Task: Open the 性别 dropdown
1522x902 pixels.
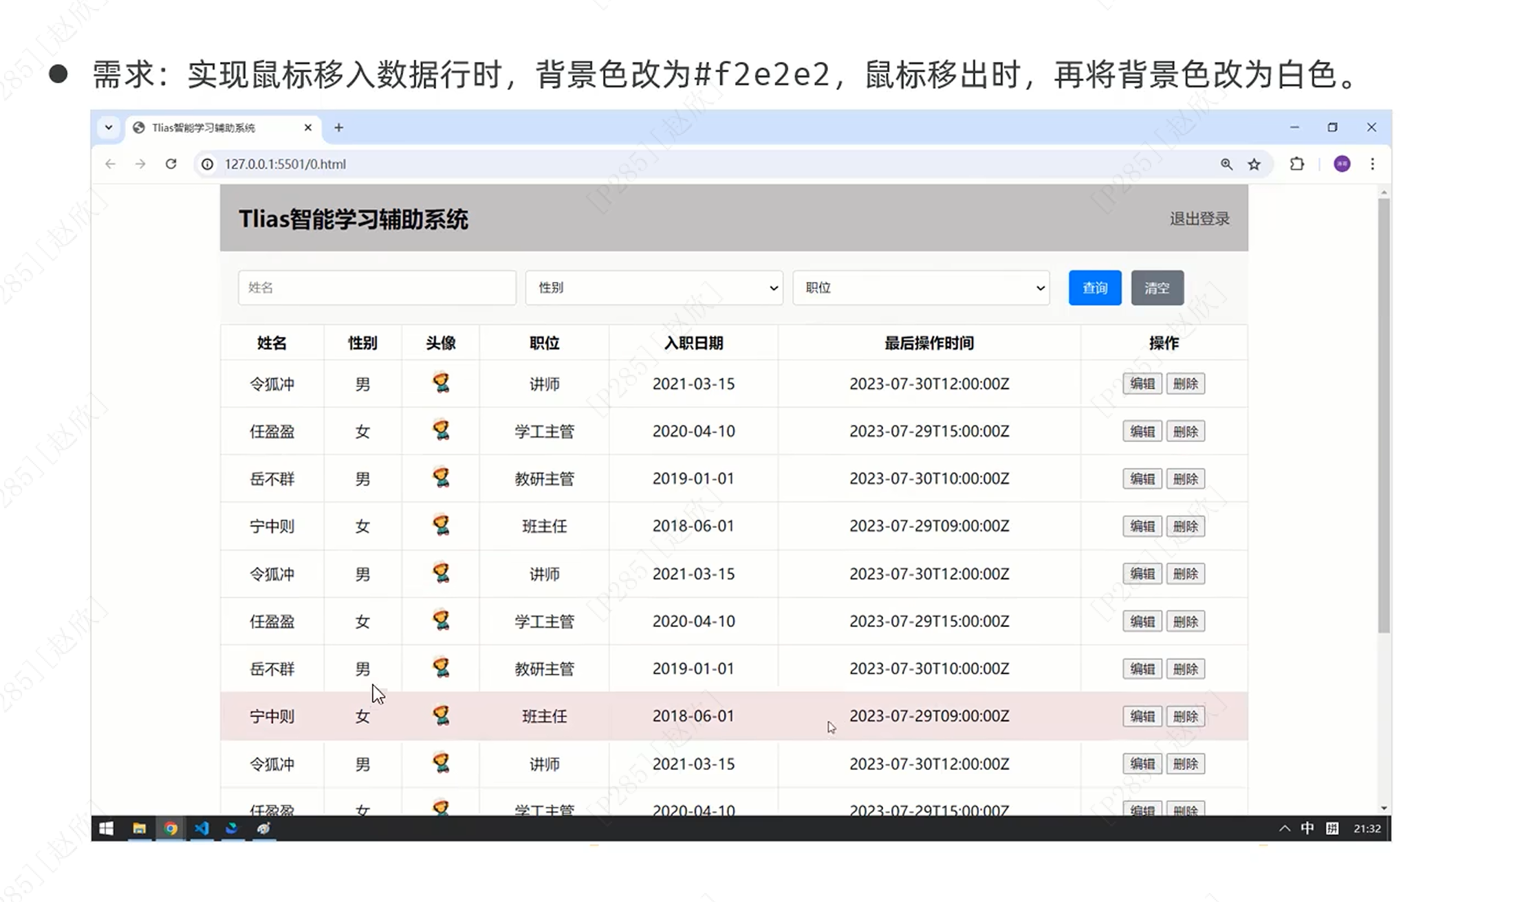Action: click(653, 287)
